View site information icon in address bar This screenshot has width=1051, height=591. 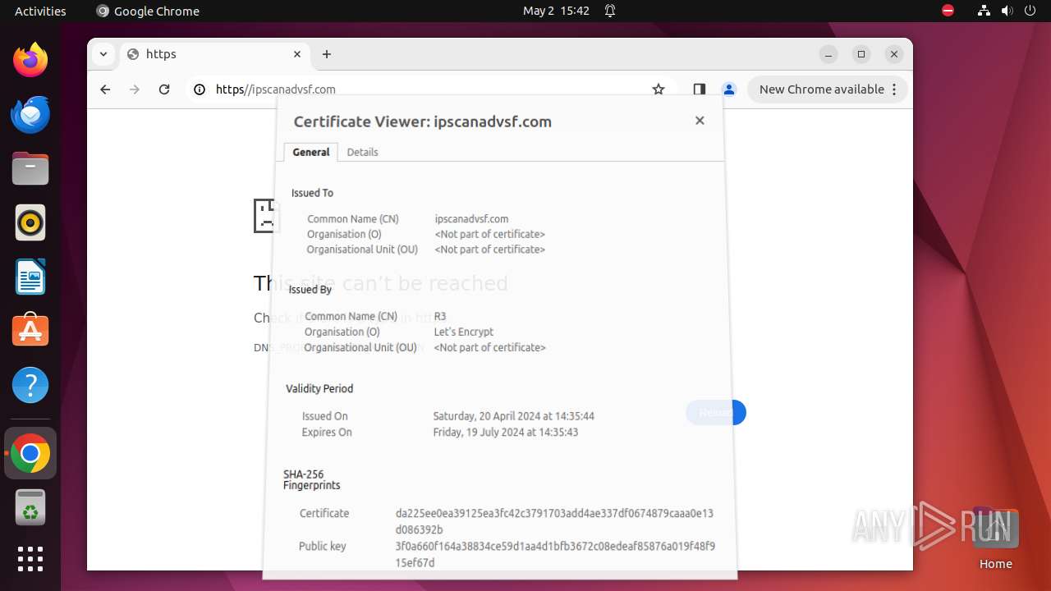(200, 89)
